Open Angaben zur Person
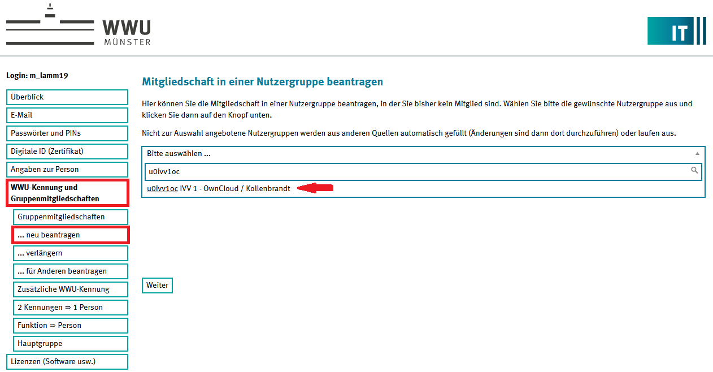The height and width of the screenshot is (372, 713). pos(67,170)
